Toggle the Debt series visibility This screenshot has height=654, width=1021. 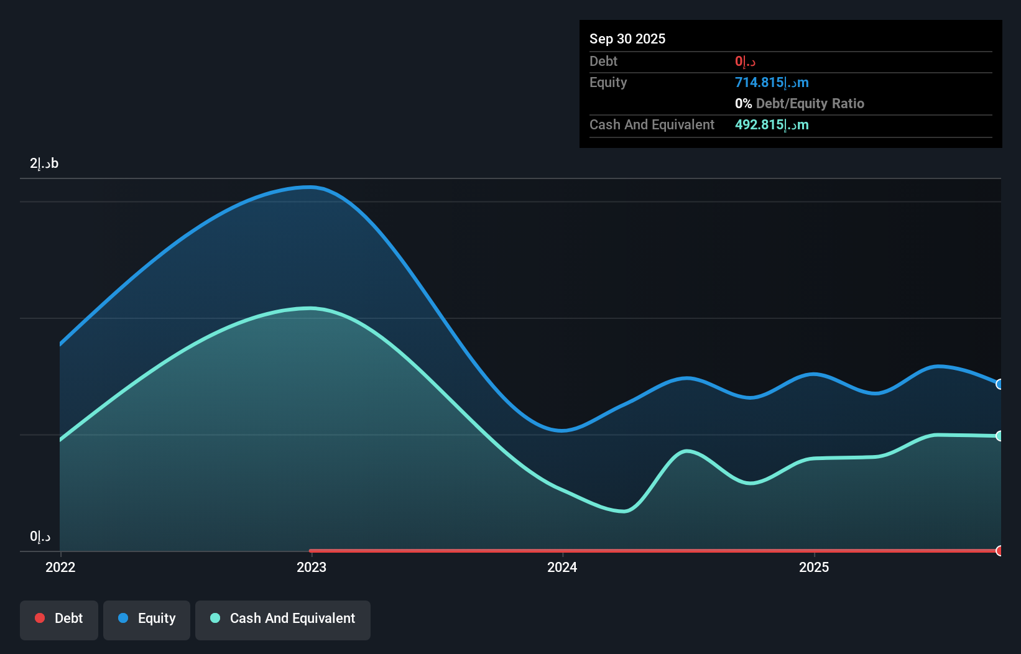pos(58,619)
